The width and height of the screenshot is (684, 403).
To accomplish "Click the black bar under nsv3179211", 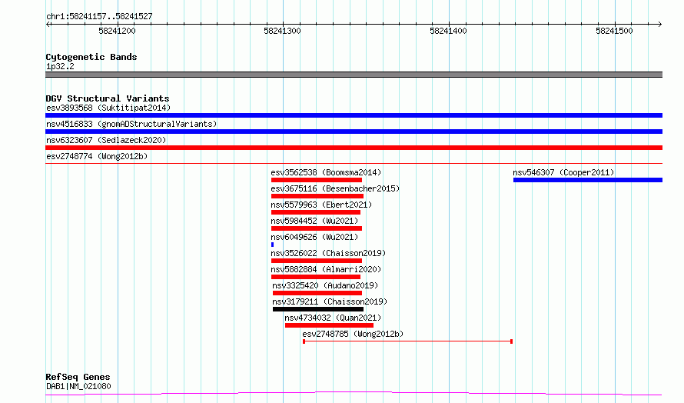I will click(x=318, y=309).
